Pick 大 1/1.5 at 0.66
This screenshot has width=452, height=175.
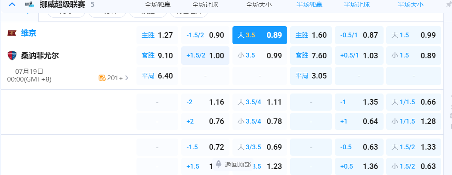(414, 102)
